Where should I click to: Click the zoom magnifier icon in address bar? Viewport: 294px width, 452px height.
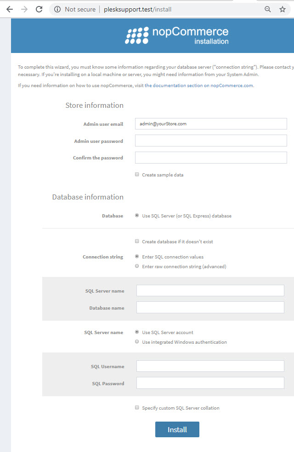(x=267, y=9)
